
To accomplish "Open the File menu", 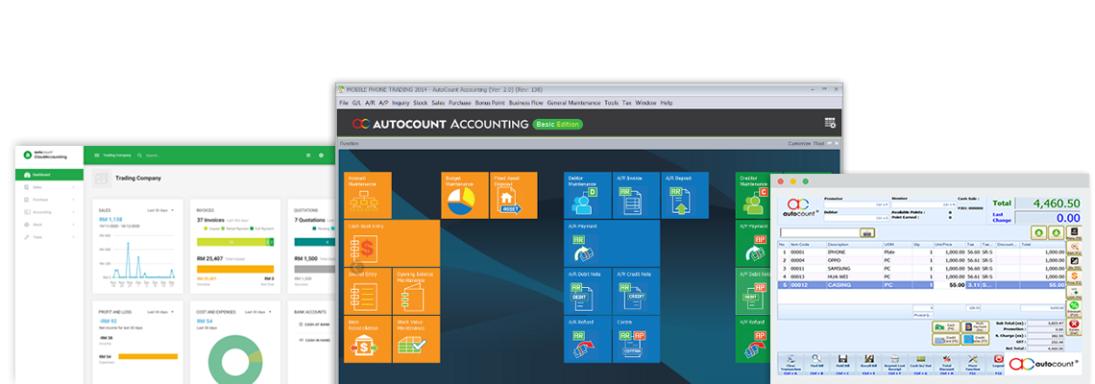I will (x=344, y=103).
